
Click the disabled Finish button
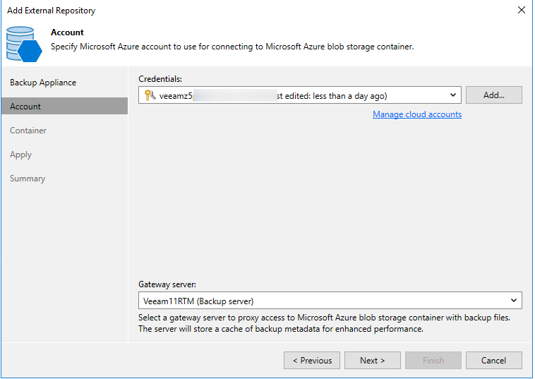[433, 361]
